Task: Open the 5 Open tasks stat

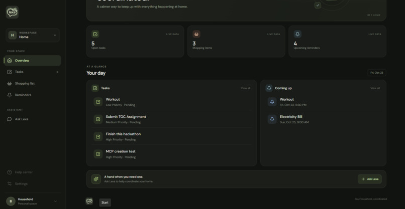Action: (135, 41)
